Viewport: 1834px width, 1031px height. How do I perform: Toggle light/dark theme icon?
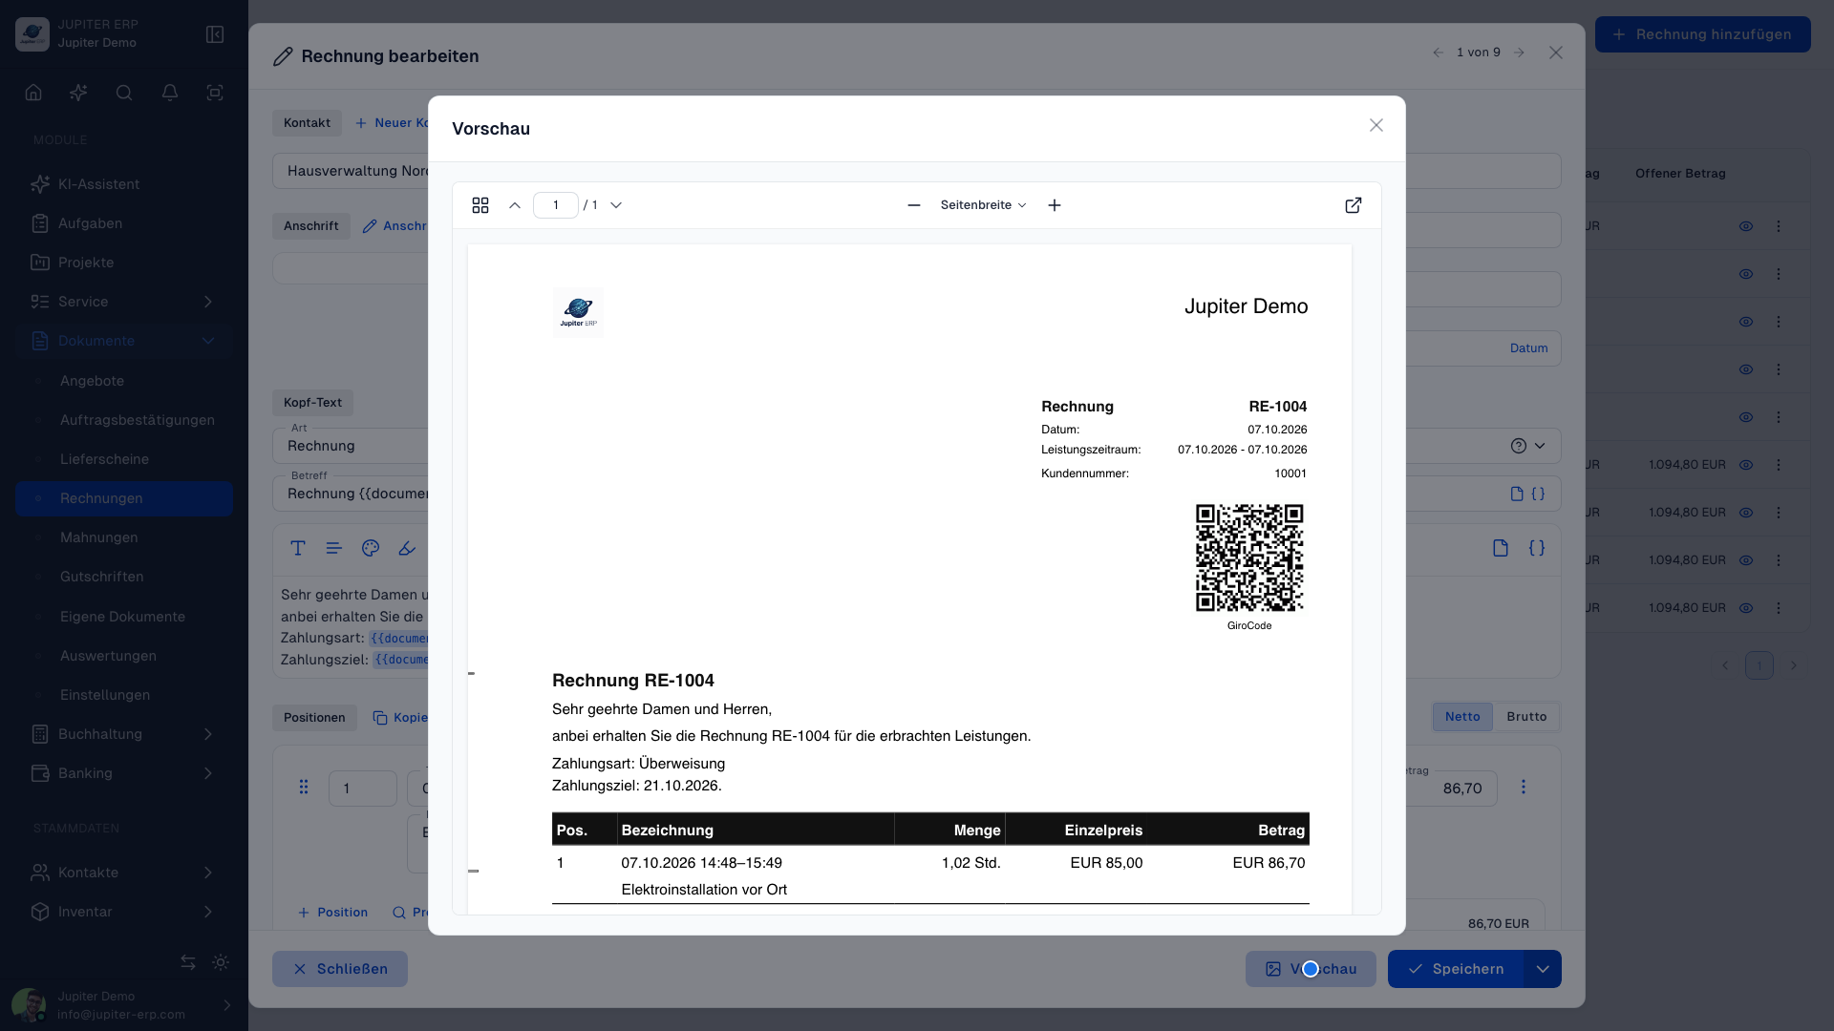tap(221, 962)
